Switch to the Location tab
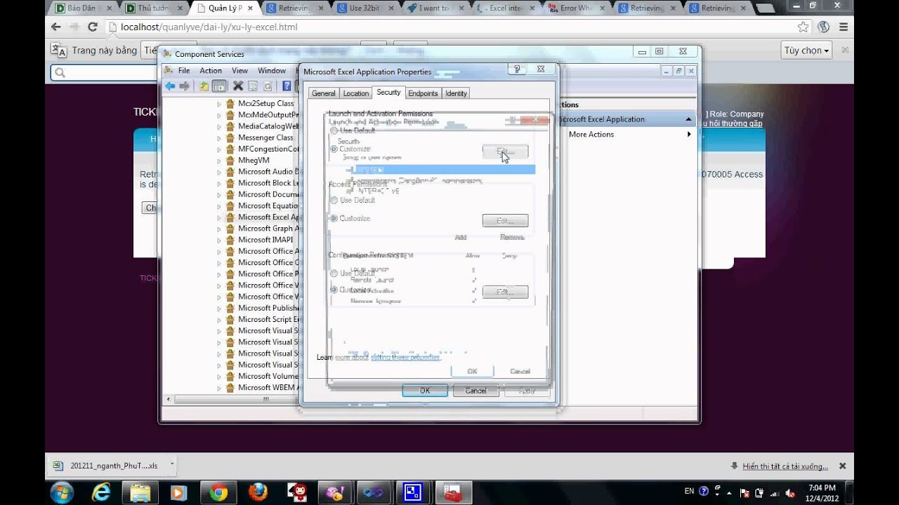The height and width of the screenshot is (505, 899). 355,93
